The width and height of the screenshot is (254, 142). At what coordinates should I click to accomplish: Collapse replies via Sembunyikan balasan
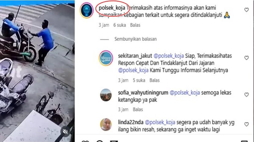click(136, 39)
